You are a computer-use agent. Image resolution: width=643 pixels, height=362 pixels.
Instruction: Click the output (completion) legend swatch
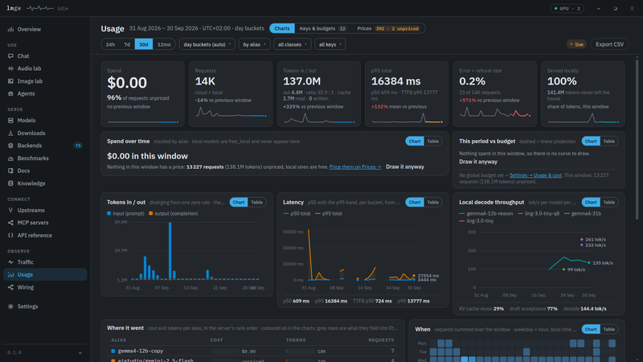(x=151, y=213)
